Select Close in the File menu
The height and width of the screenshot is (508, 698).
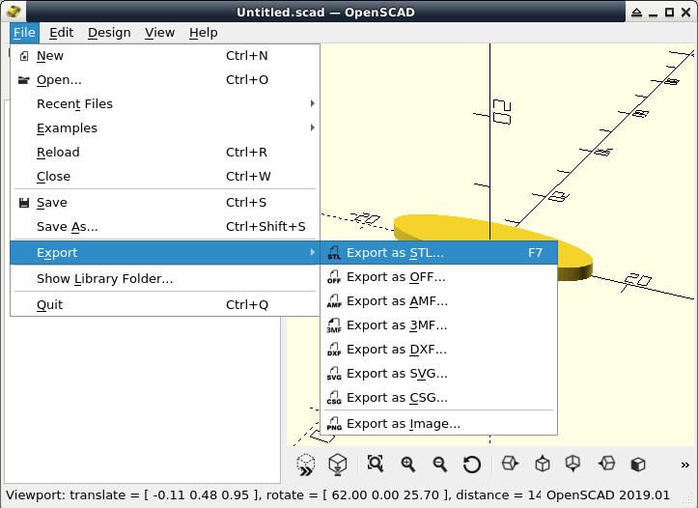click(165, 176)
